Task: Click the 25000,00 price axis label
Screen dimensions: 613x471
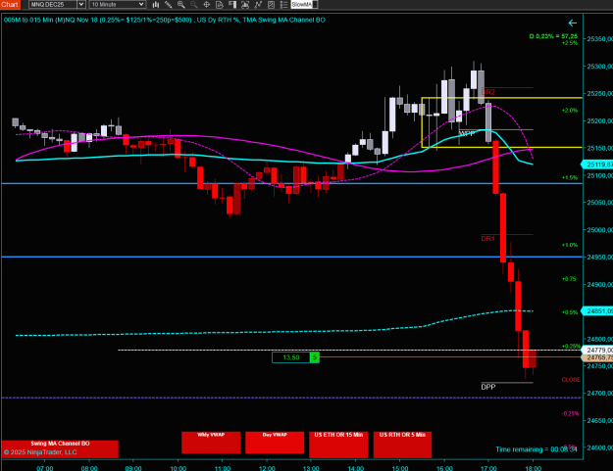Action: [x=599, y=230]
